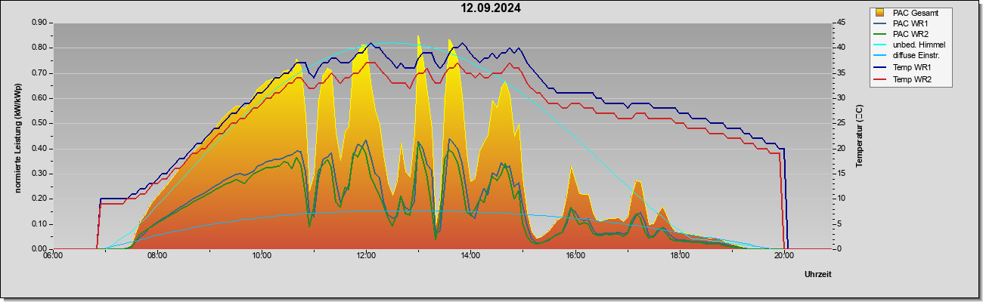The width and height of the screenshot is (983, 302).
Task: Click the 12:00 time axis label
Action: [365, 255]
